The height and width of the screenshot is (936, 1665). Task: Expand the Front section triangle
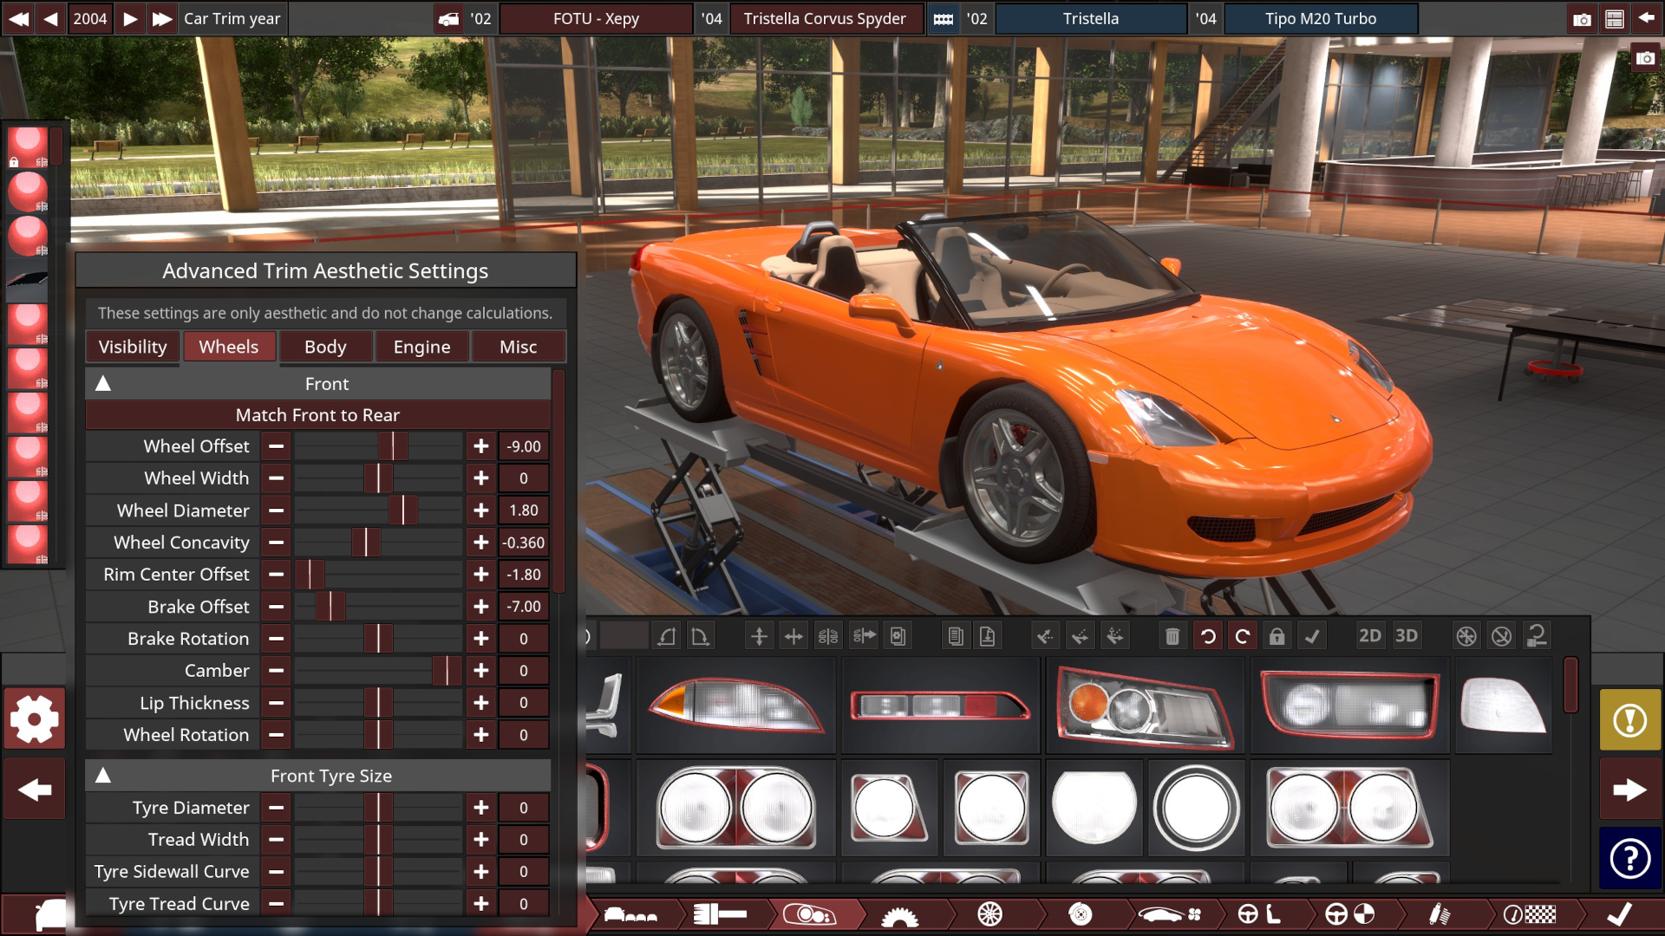(101, 383)
